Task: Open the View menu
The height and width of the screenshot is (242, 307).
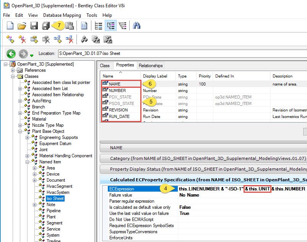Action: 33,15
